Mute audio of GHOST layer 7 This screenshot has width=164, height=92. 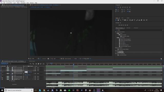[x=2, y=79]
